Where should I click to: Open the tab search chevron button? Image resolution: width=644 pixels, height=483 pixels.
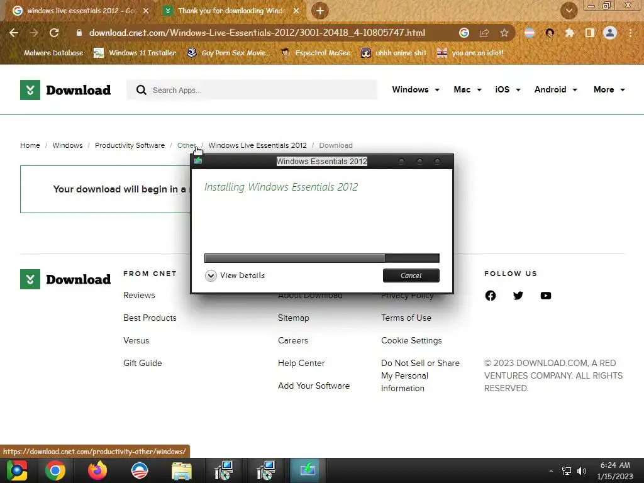569,11
